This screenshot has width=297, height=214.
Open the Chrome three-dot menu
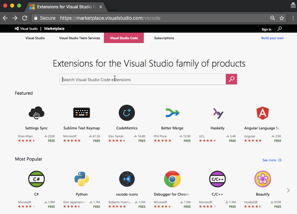click(293, 18)
